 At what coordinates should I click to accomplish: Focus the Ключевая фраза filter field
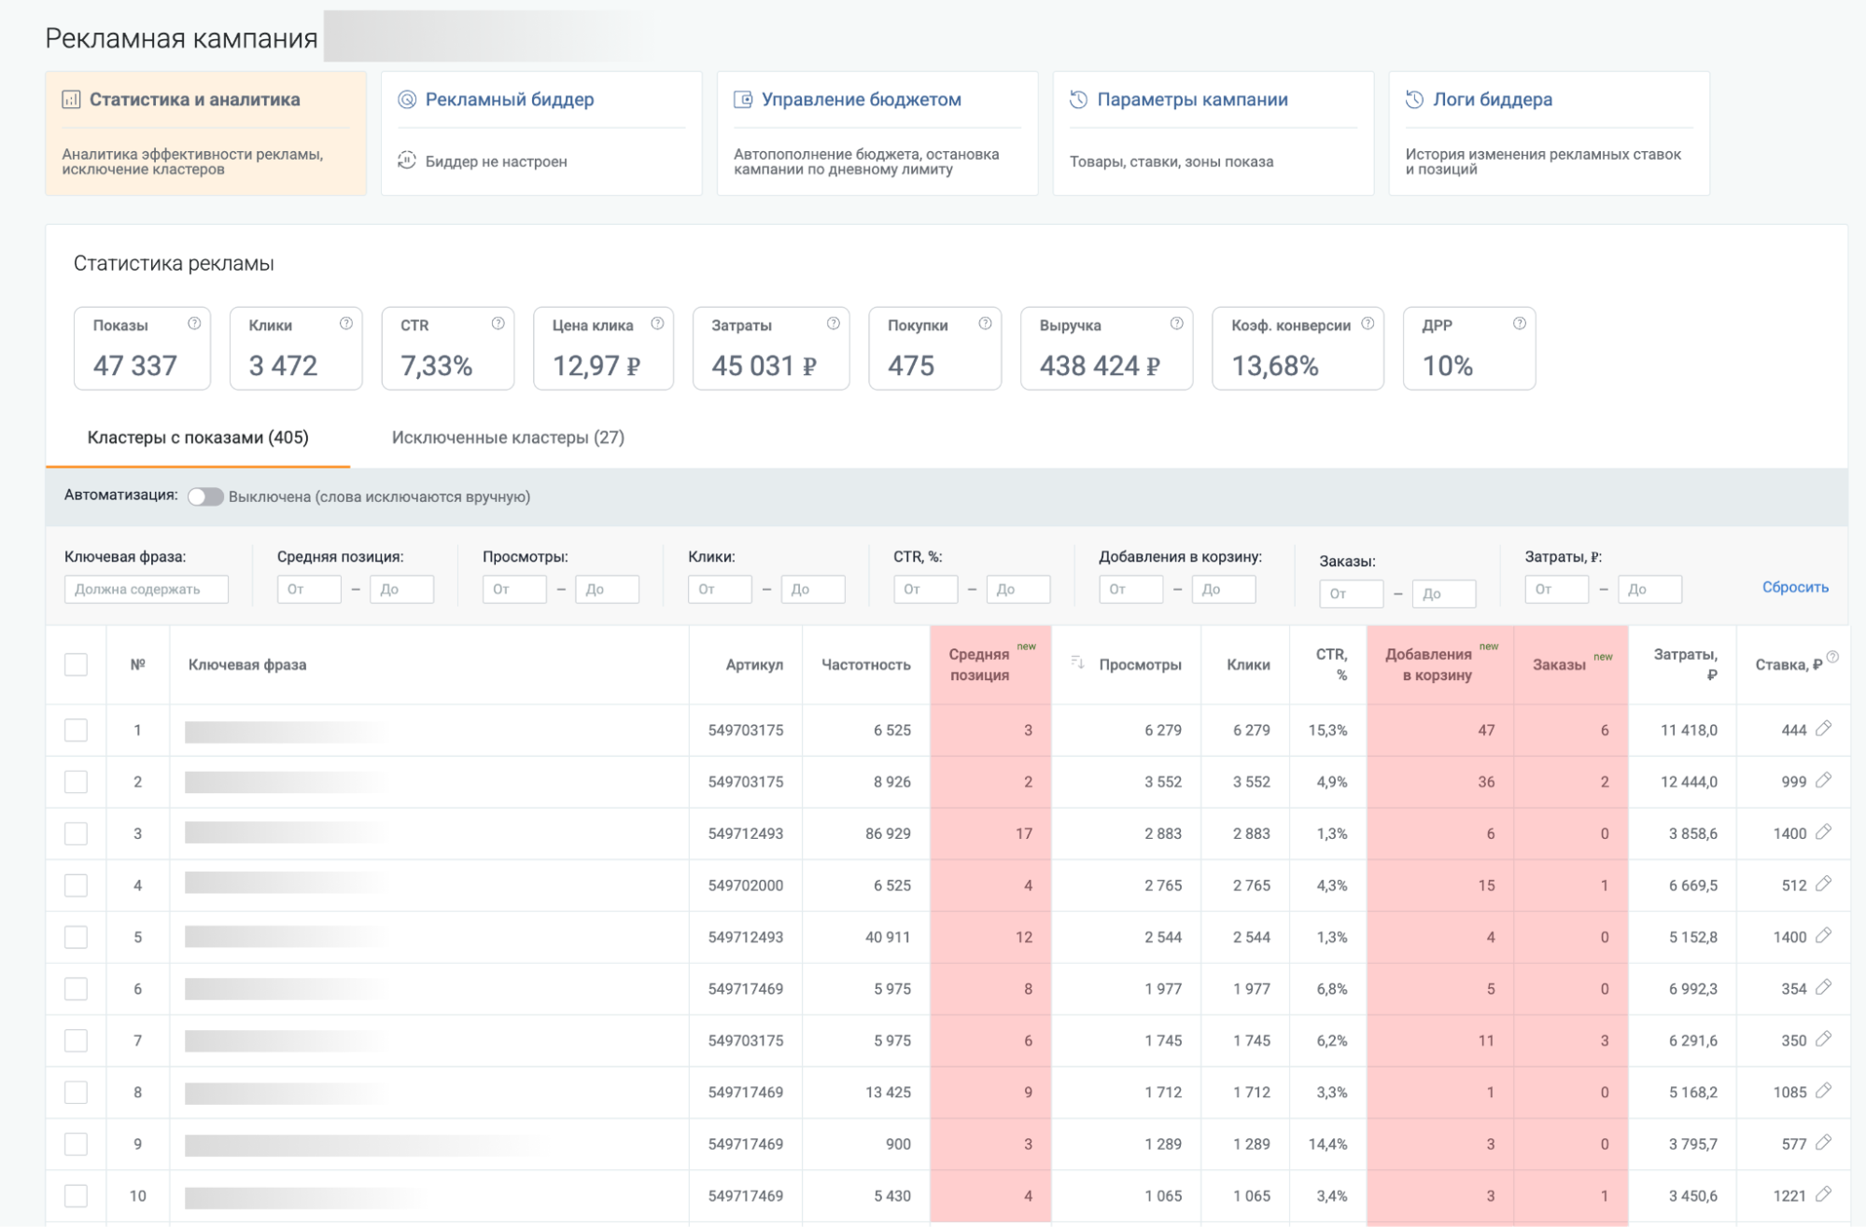click(x=147, y=589)
